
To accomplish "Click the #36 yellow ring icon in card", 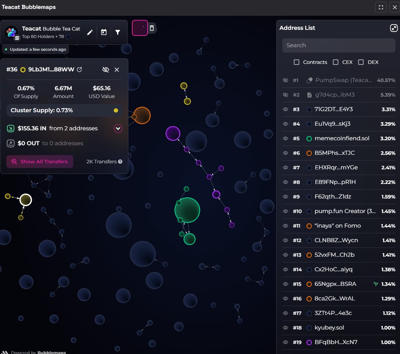I will coord(23,70).
